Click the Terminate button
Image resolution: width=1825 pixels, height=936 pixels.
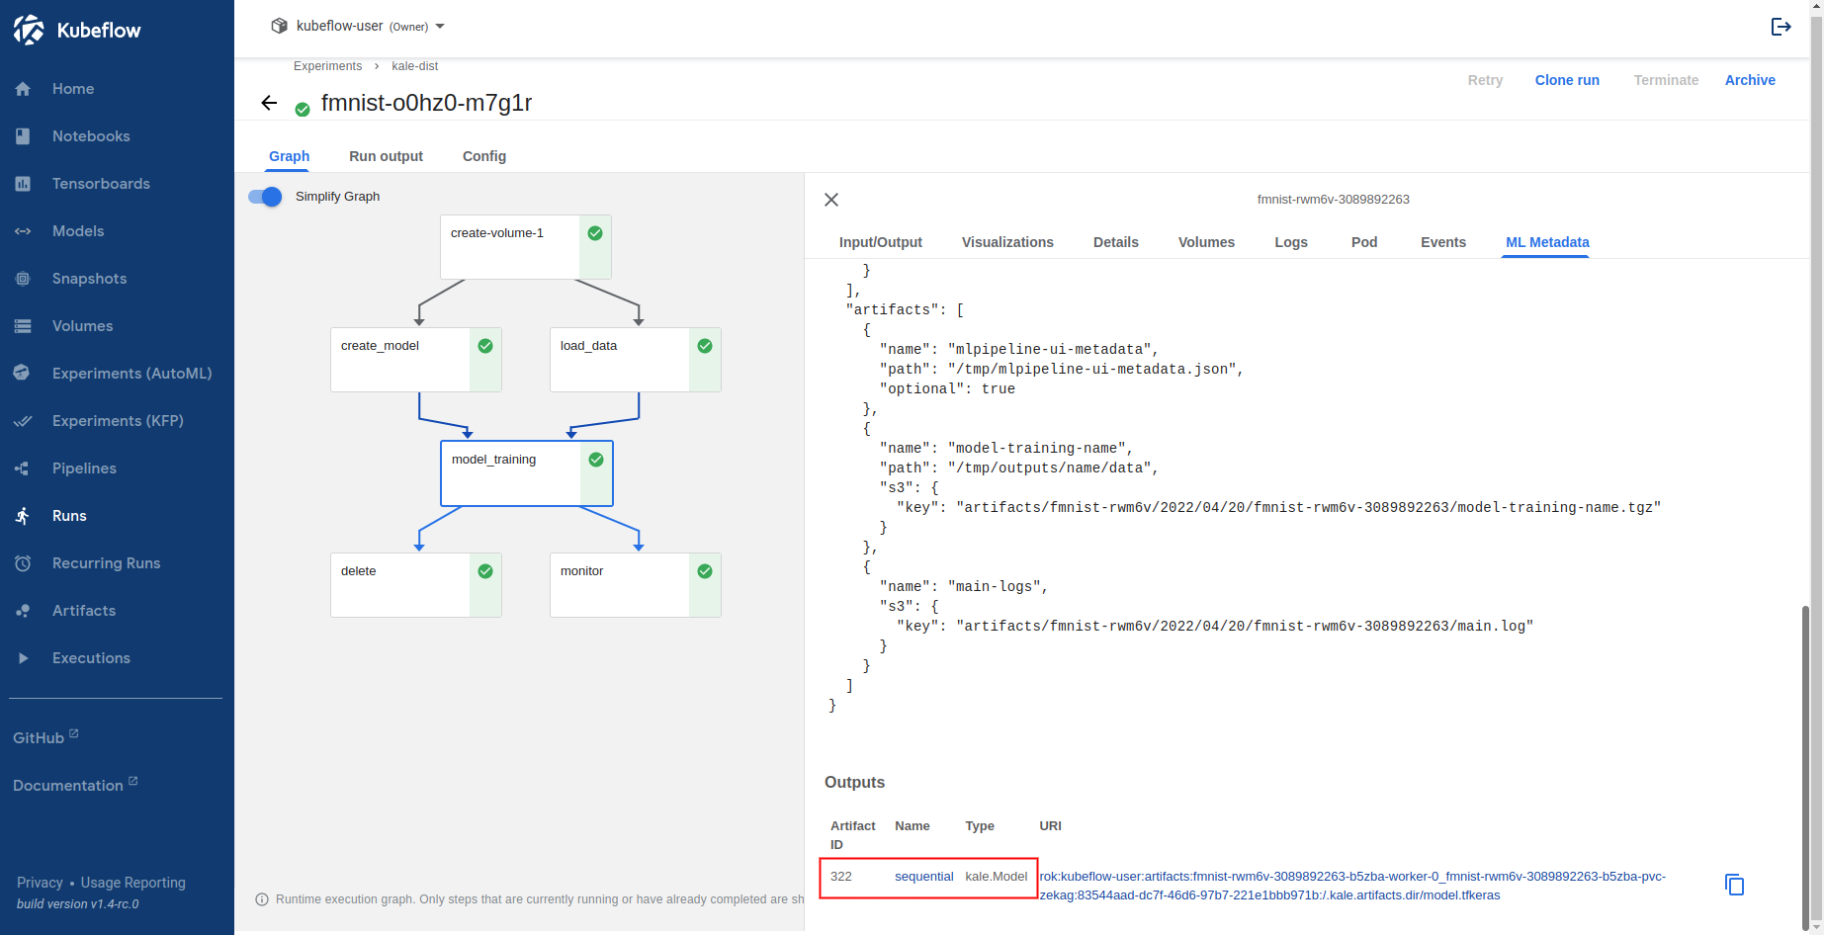[x=1666, y=80]
